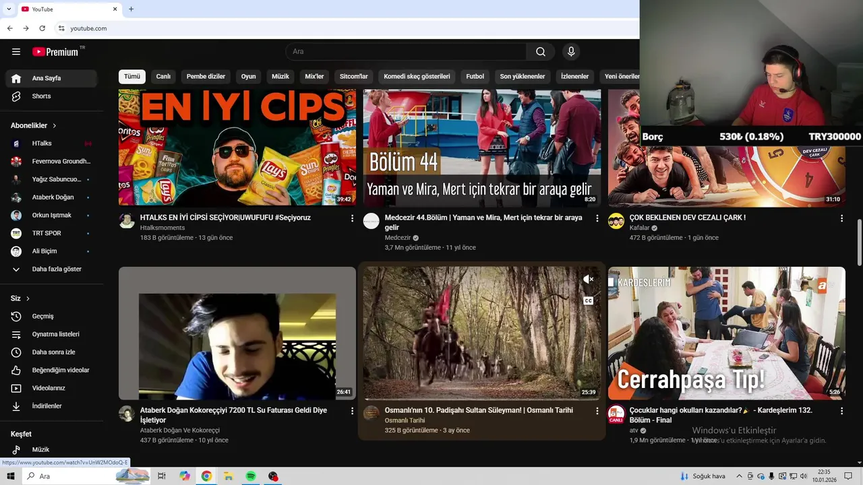Open Windows Start menu
863x485 pixels.
(11, 476)
